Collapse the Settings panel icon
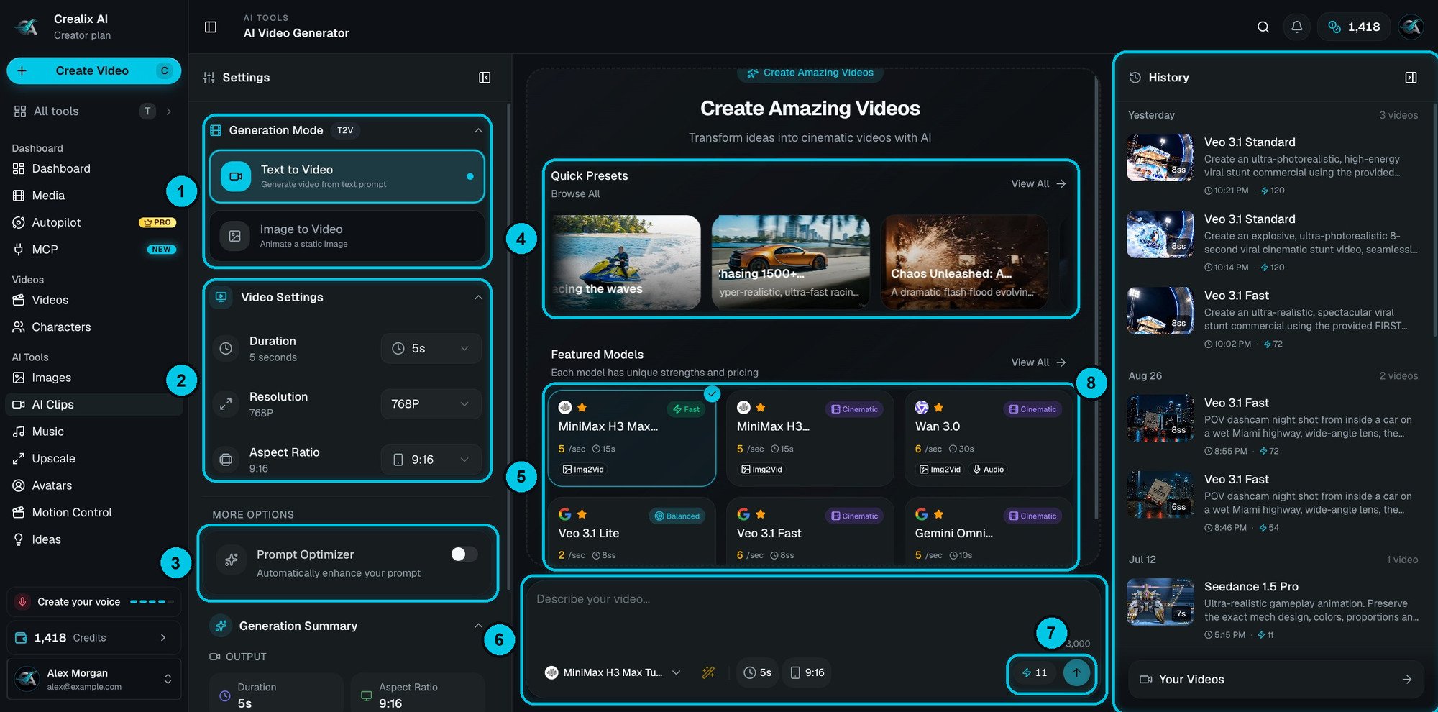1438x712 pixels. 485,77
